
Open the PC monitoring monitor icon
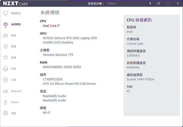(6, 13)
